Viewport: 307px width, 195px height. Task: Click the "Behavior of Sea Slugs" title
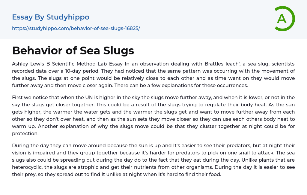[73, 50]
